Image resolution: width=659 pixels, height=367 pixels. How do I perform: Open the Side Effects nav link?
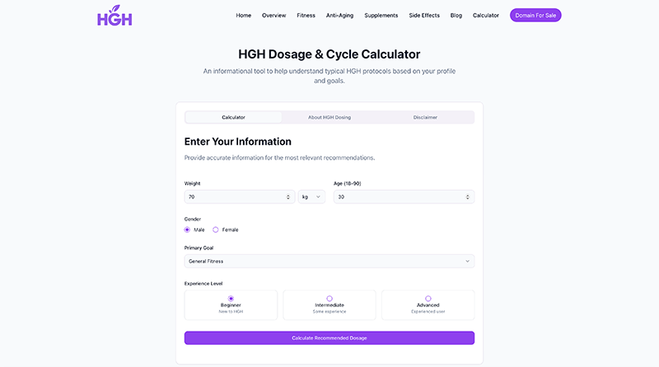[424, 15]
